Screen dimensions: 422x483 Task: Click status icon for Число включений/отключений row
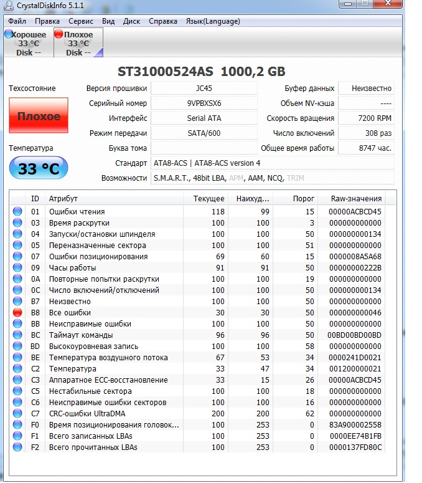click(17, 290)
